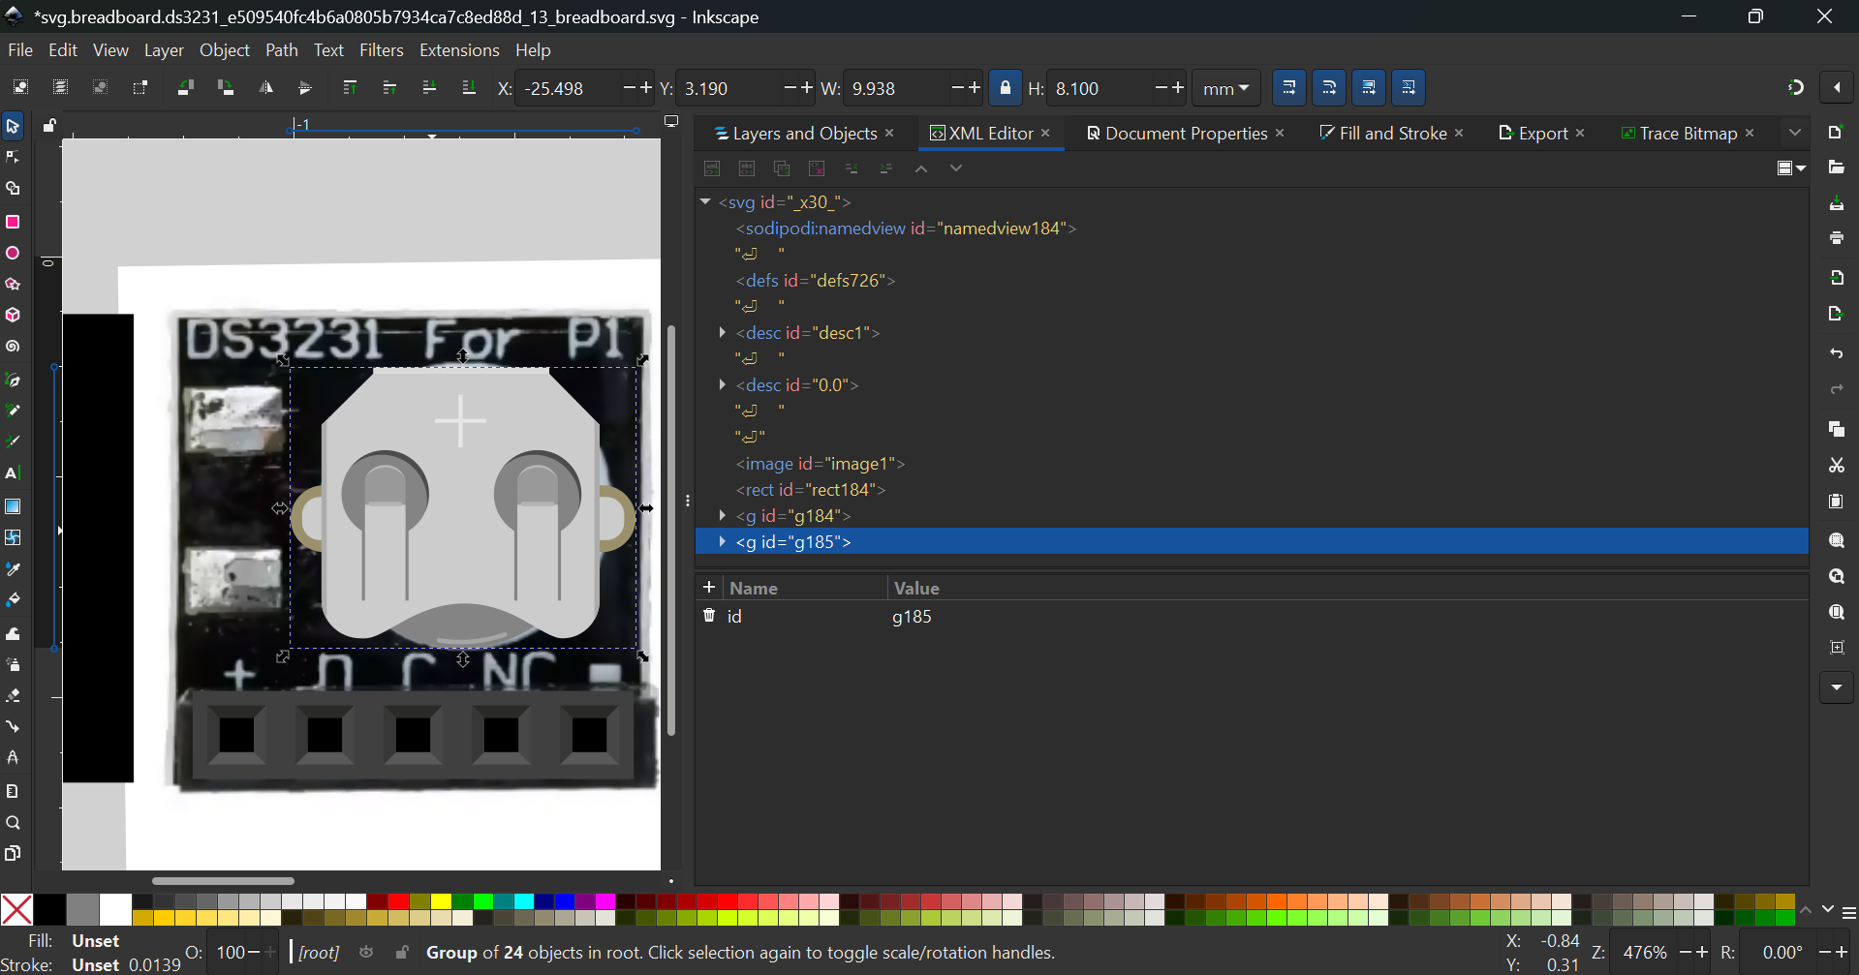Close the Trace Bitmap tab

[1750, 133]
